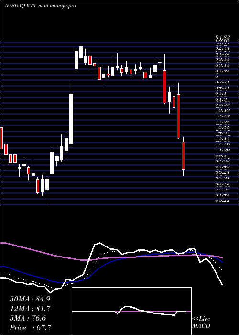Image resolution: width=239 pixels, height=335 pixels.
Task: Click the 92.74 price label
Action: 222,48
